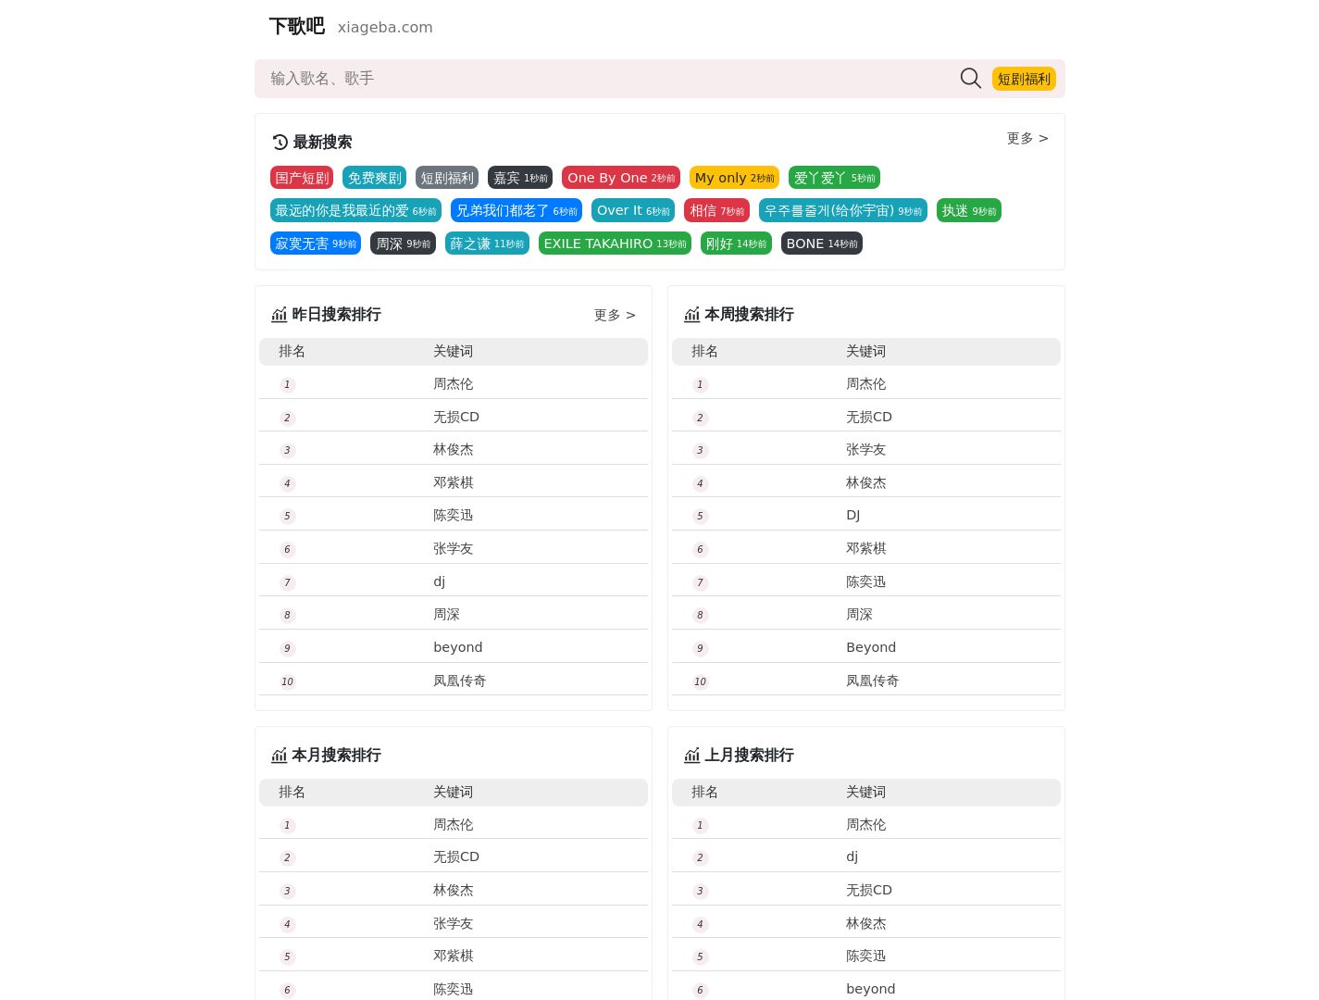This screenshot has width=1319, height=1000.
Task: Open beyond in 上月搜索排行
Action: [870, 989]
